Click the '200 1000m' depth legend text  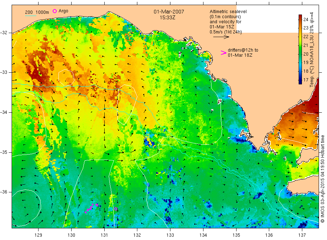click(x=37, y=12)
